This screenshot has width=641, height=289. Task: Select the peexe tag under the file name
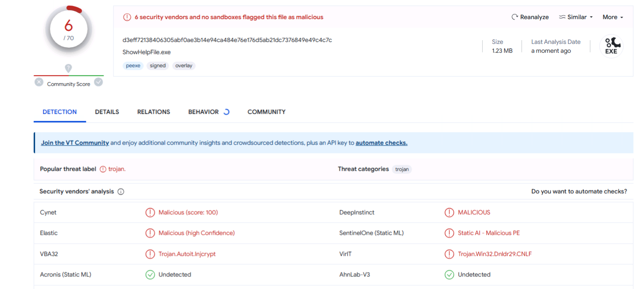[133, 65]
